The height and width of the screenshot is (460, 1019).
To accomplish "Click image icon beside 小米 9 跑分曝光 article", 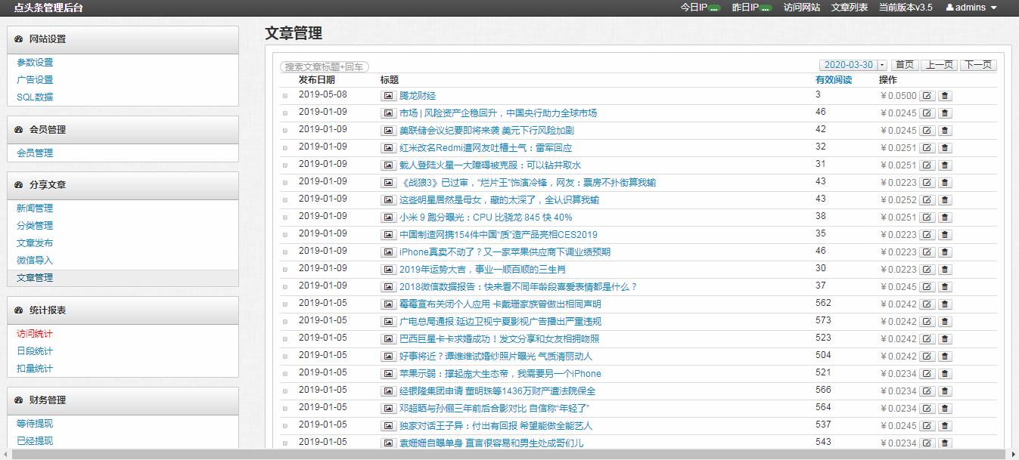I will click(x=388, y=218).
